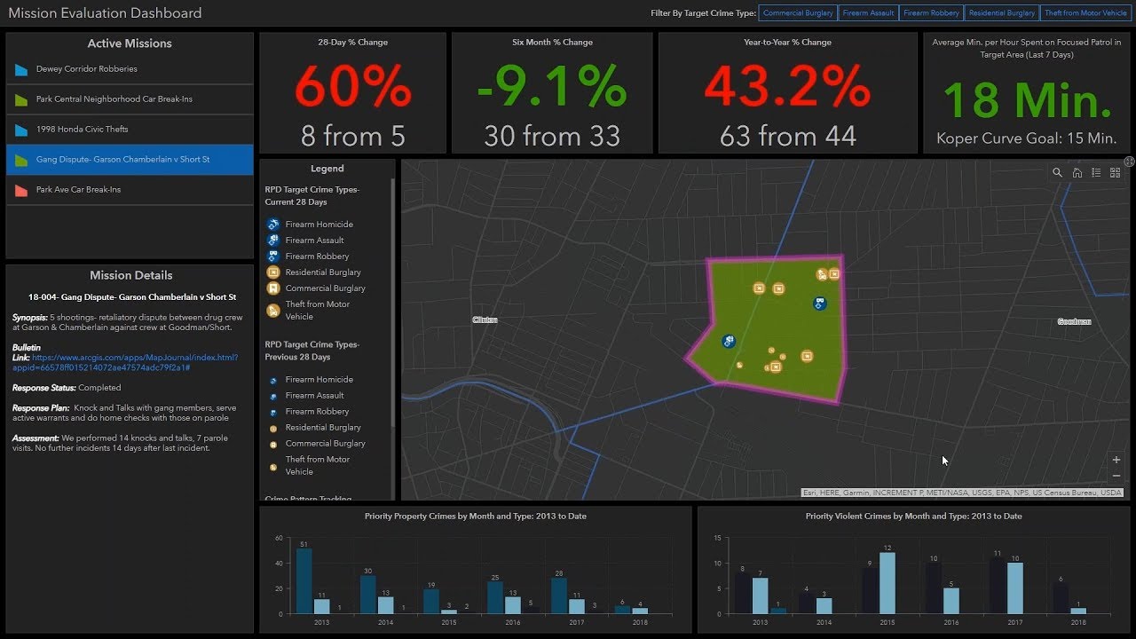Filter by Firearm Assault

[868, 13]
